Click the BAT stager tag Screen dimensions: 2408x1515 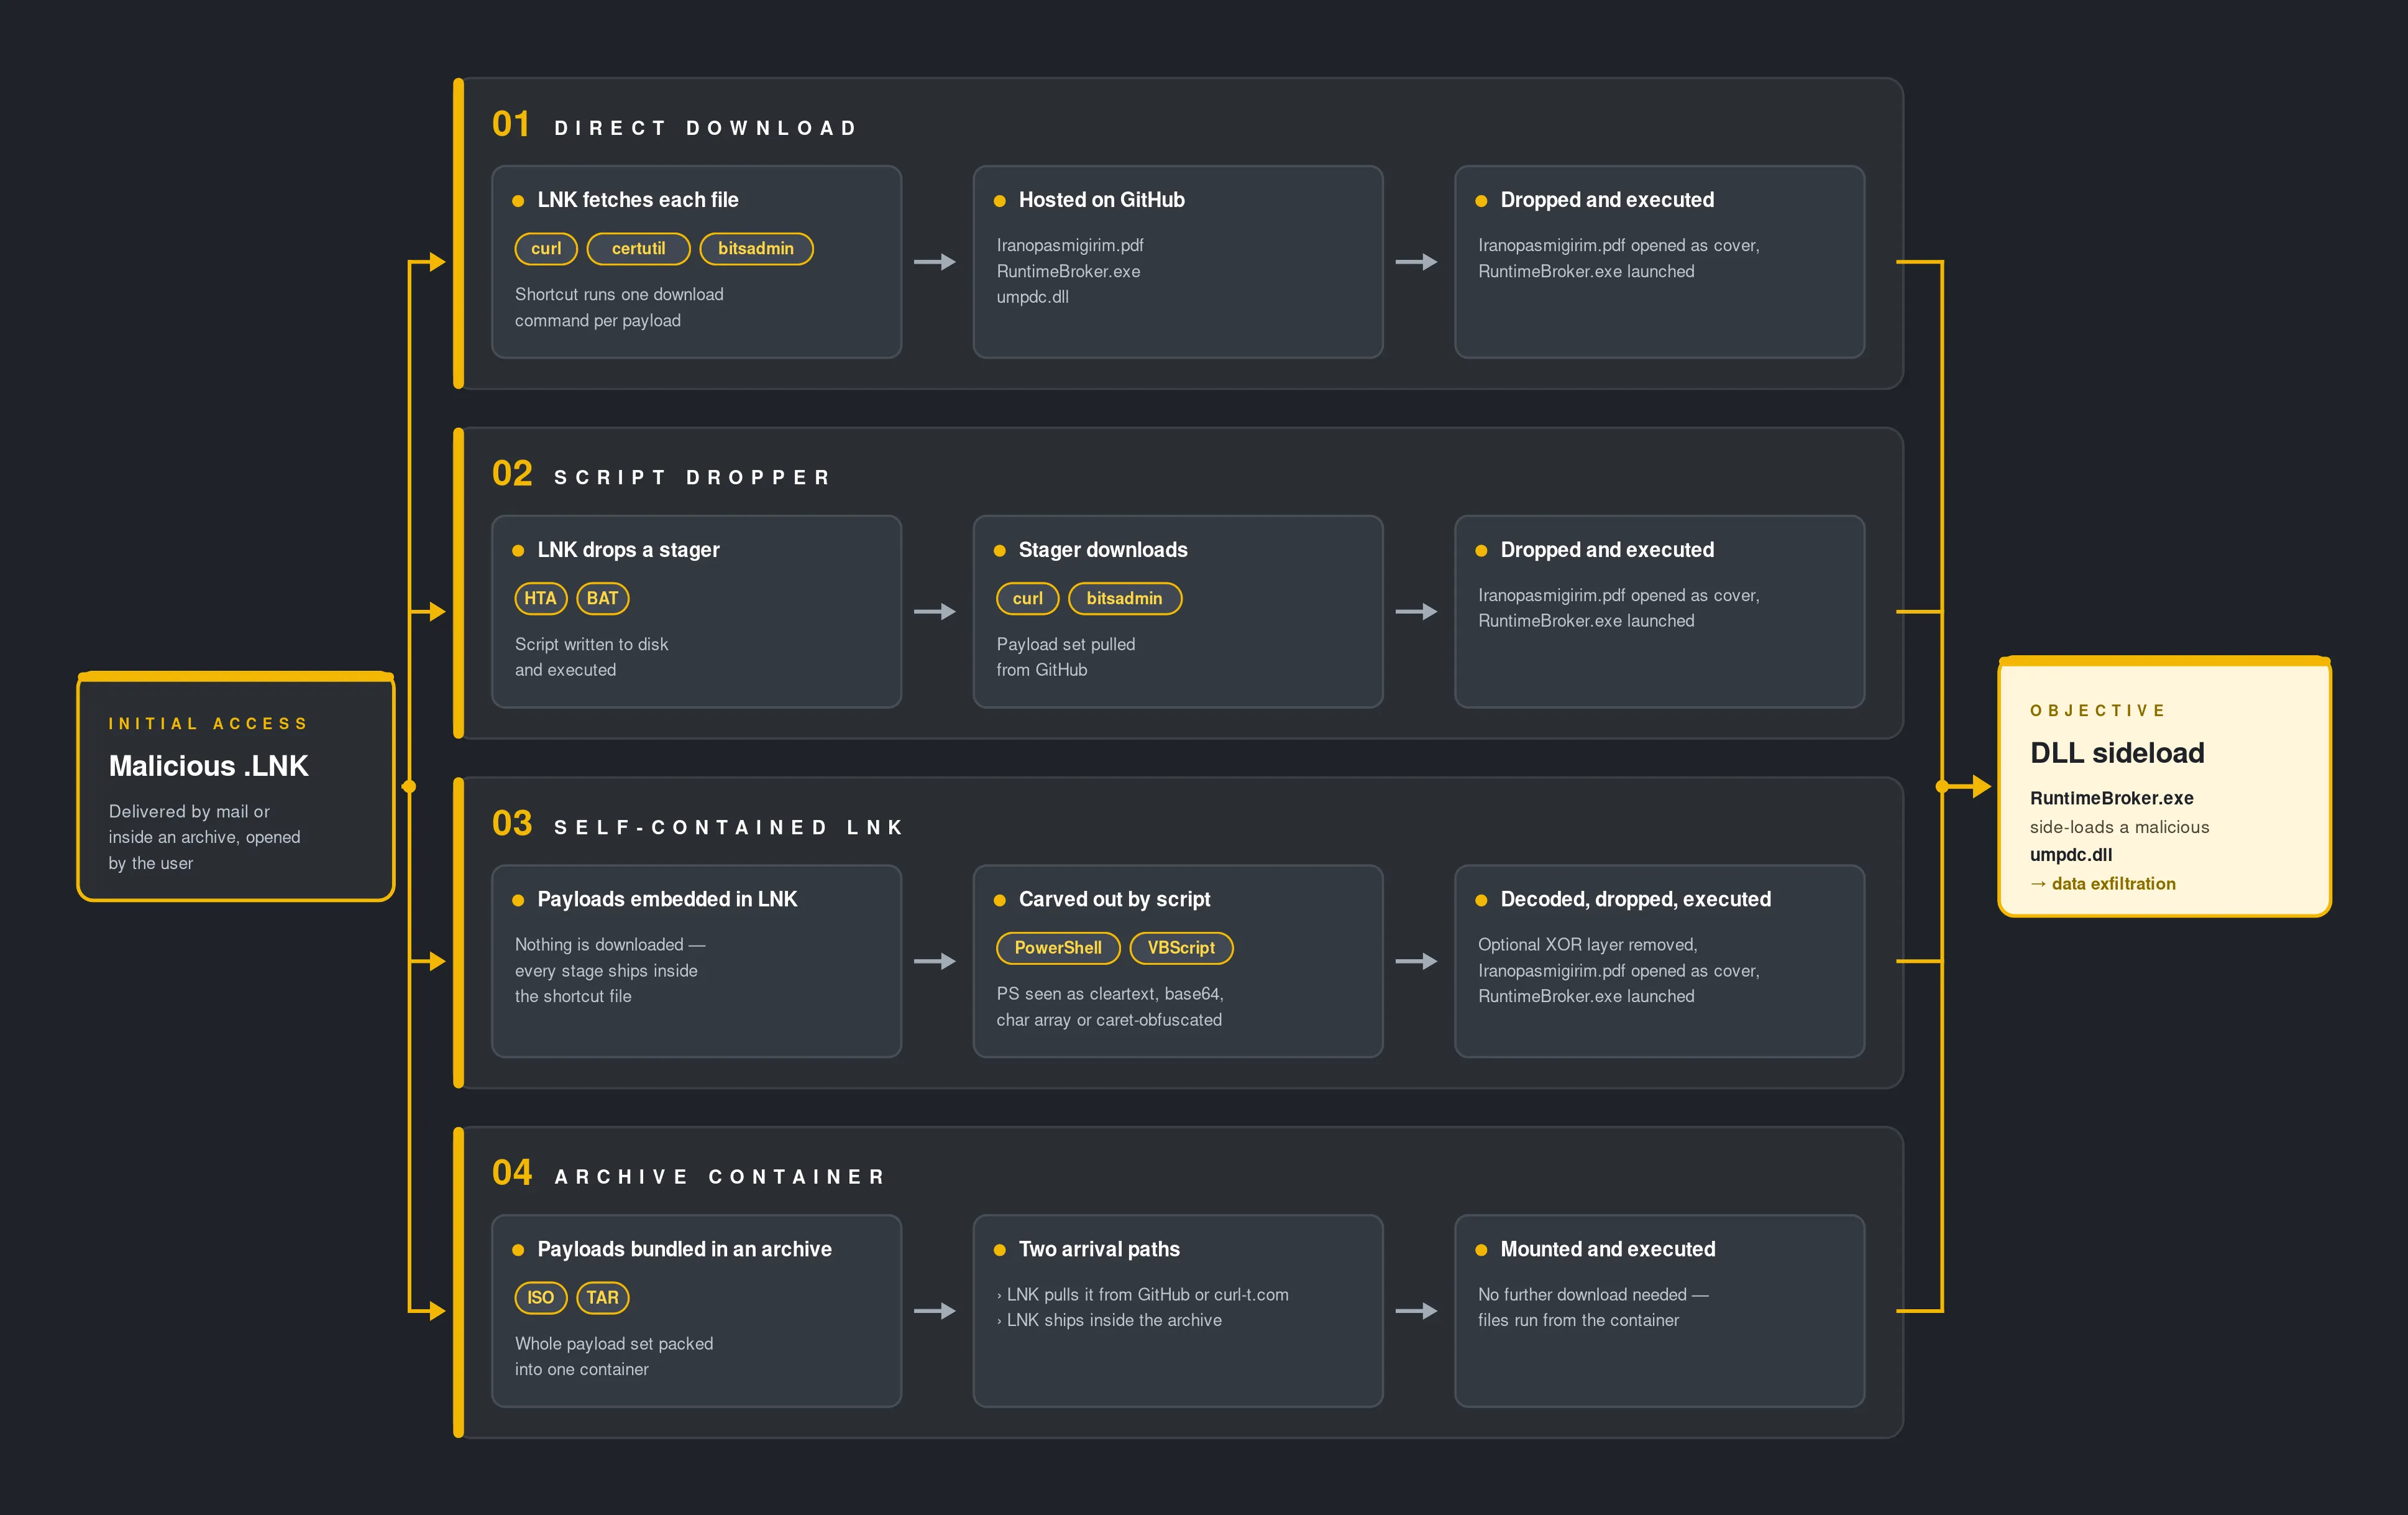click(602, 599)
